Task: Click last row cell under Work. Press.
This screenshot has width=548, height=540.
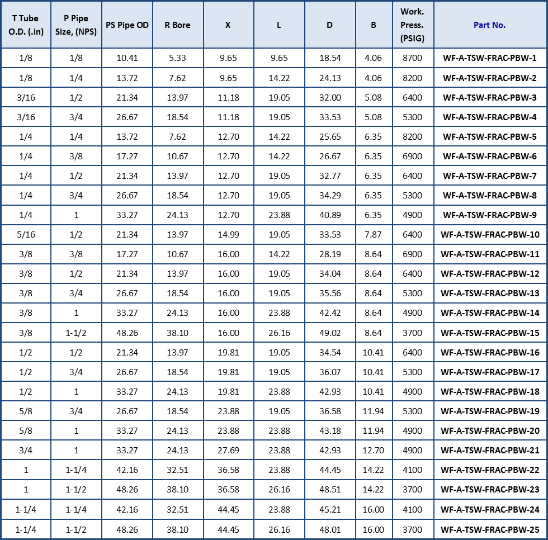Action: [413, 528]
